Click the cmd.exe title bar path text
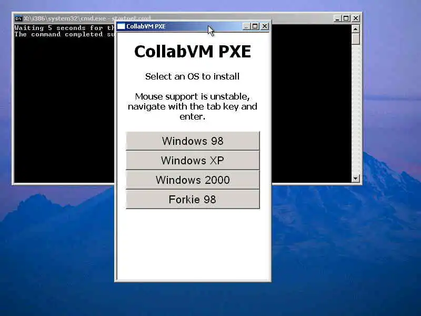Screen dimensions: 421x316 (x=87, y=18)
